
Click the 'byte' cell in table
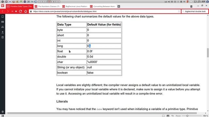pyautogui.click(x=72, y=30)
